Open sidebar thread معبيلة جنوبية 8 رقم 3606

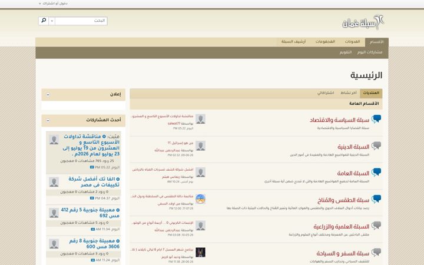[x=94, y=244]
